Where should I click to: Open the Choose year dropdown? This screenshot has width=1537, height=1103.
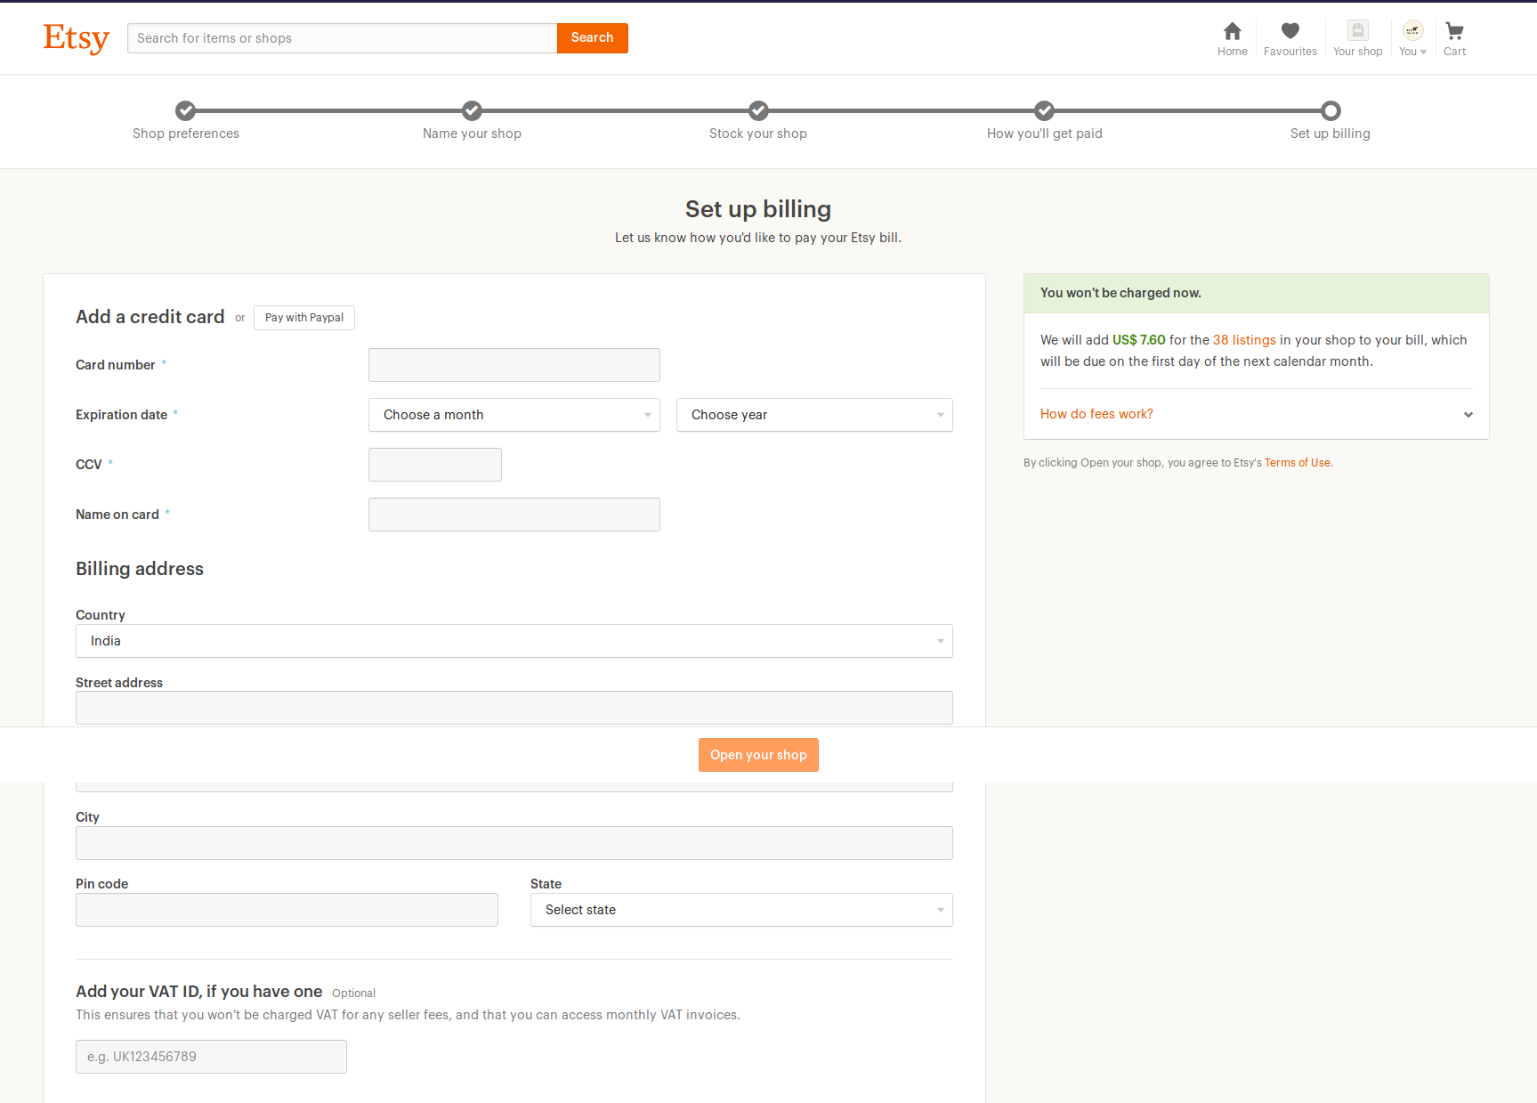point(814,415)
